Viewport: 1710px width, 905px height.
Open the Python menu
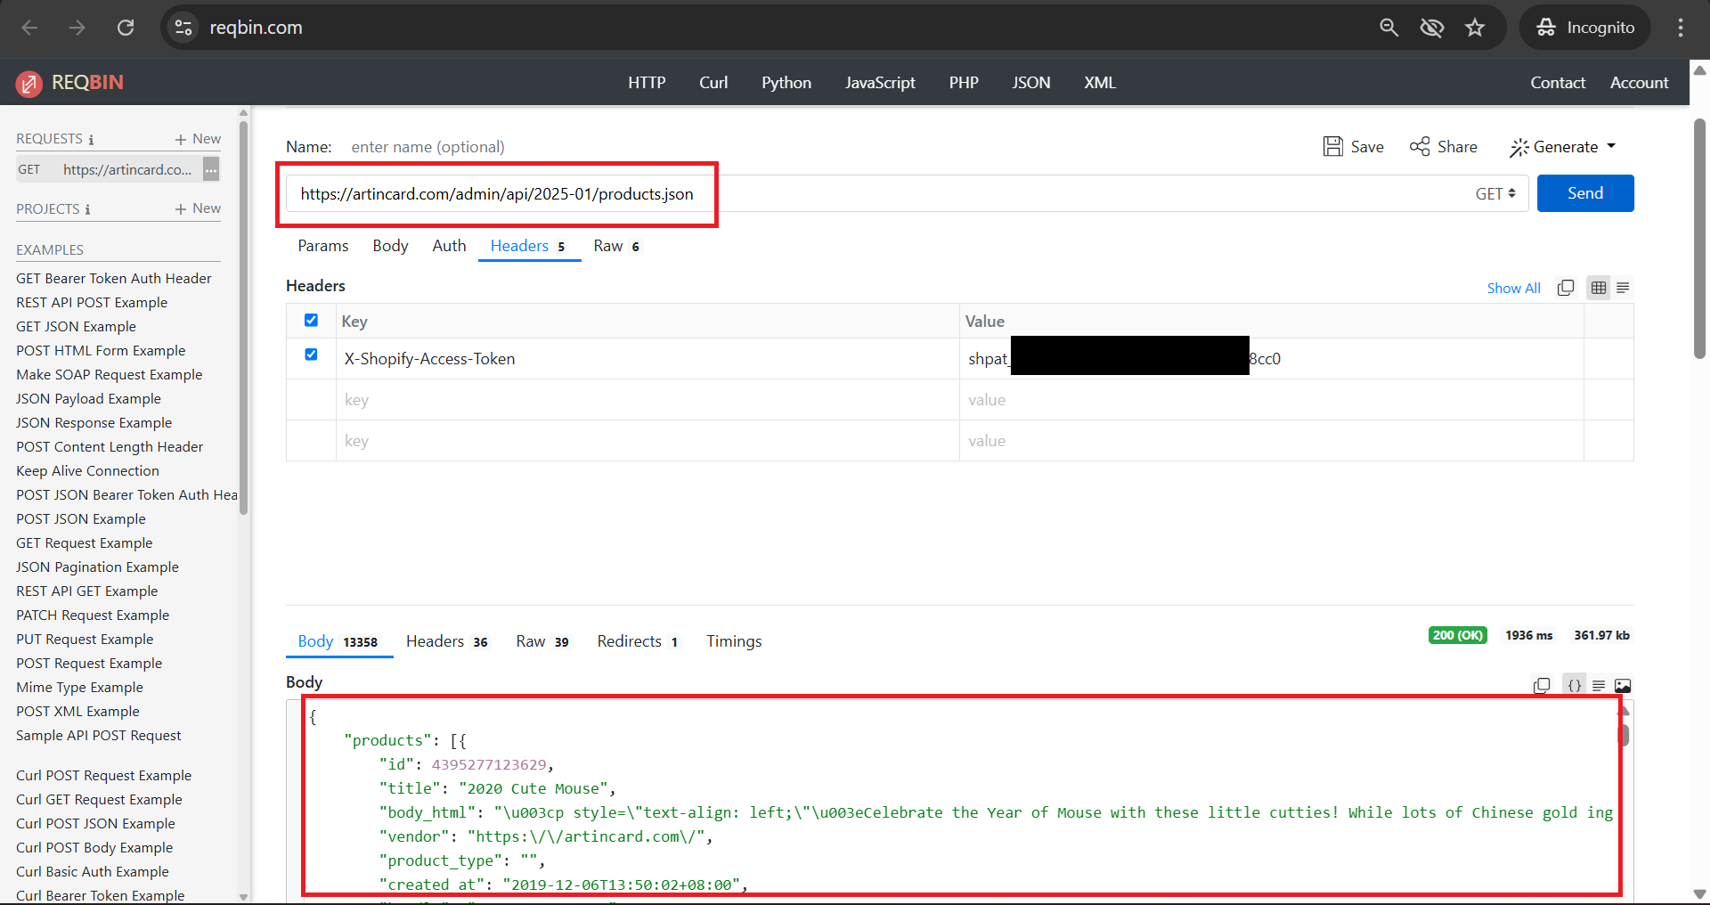tap(786, 83)
